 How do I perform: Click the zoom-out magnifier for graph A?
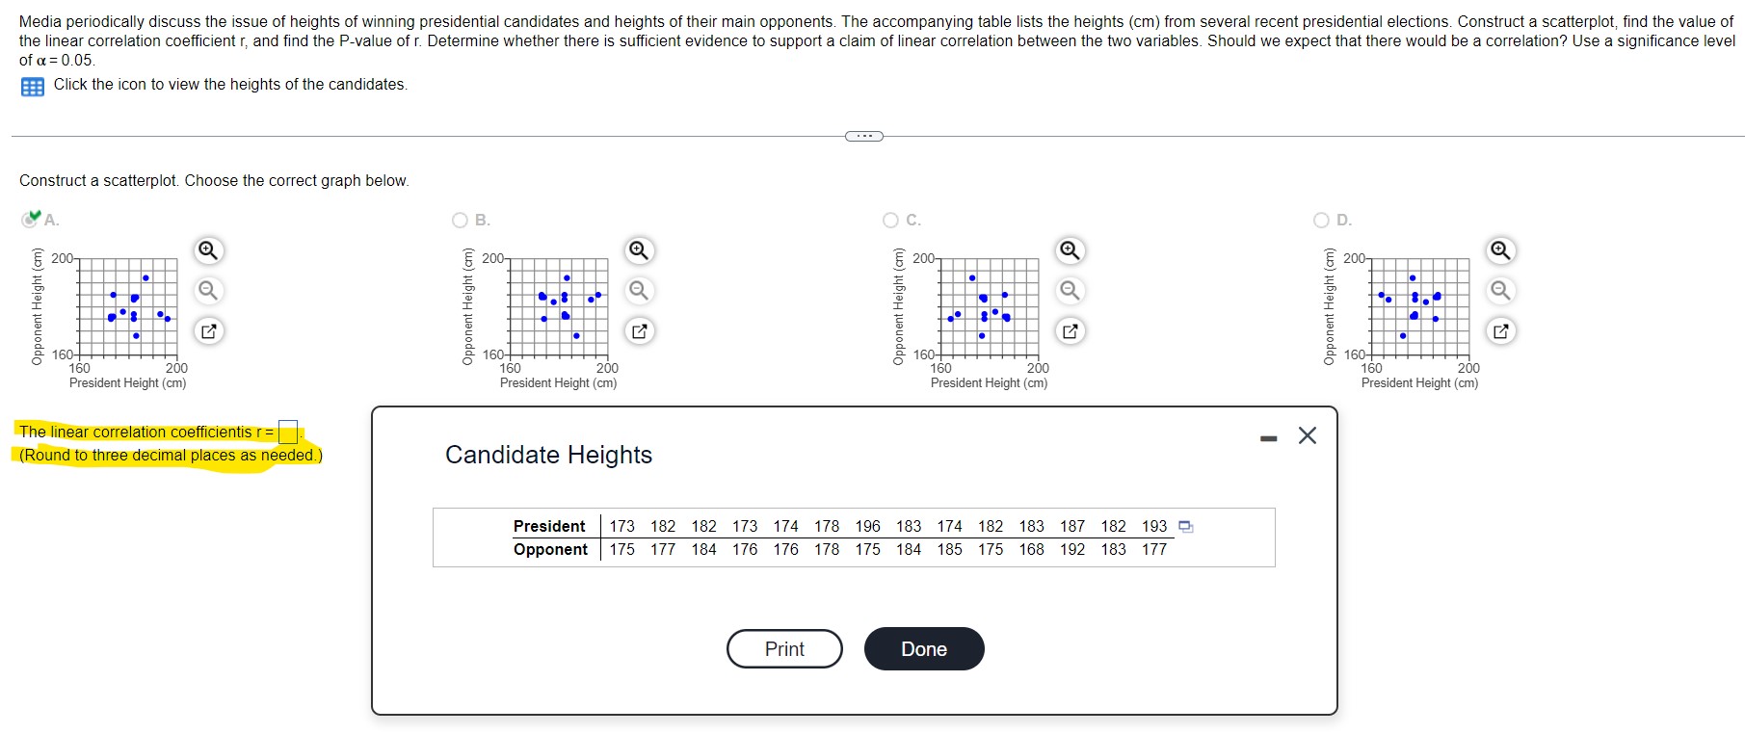tap(208, 289)
